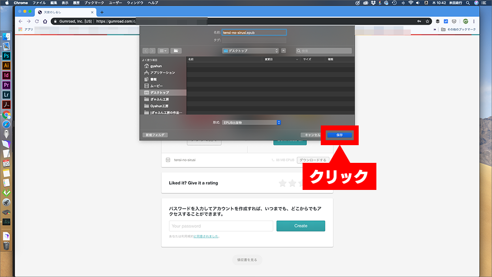Select Gyahun工房 folder in sidebar
492x277 pixels.
click(x=163, y=106)
